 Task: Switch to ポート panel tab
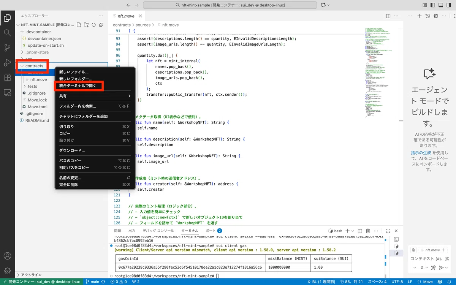click(214, 231)
